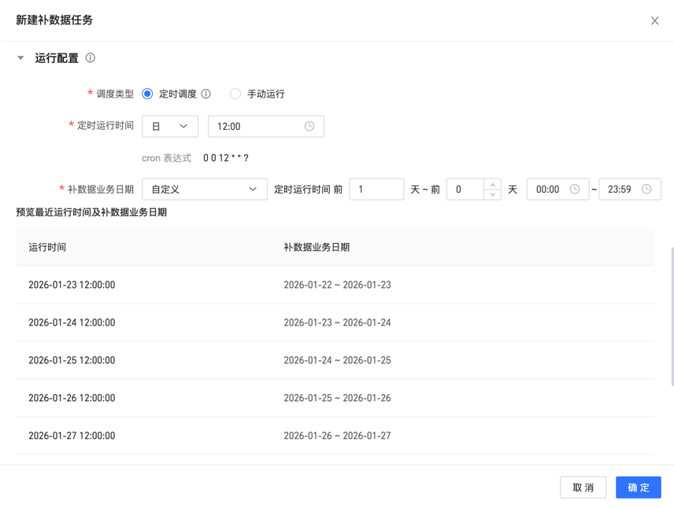Click the clock icon in 12:00 field
This screenshot has width=674, height=508.
tap(309, 127)
